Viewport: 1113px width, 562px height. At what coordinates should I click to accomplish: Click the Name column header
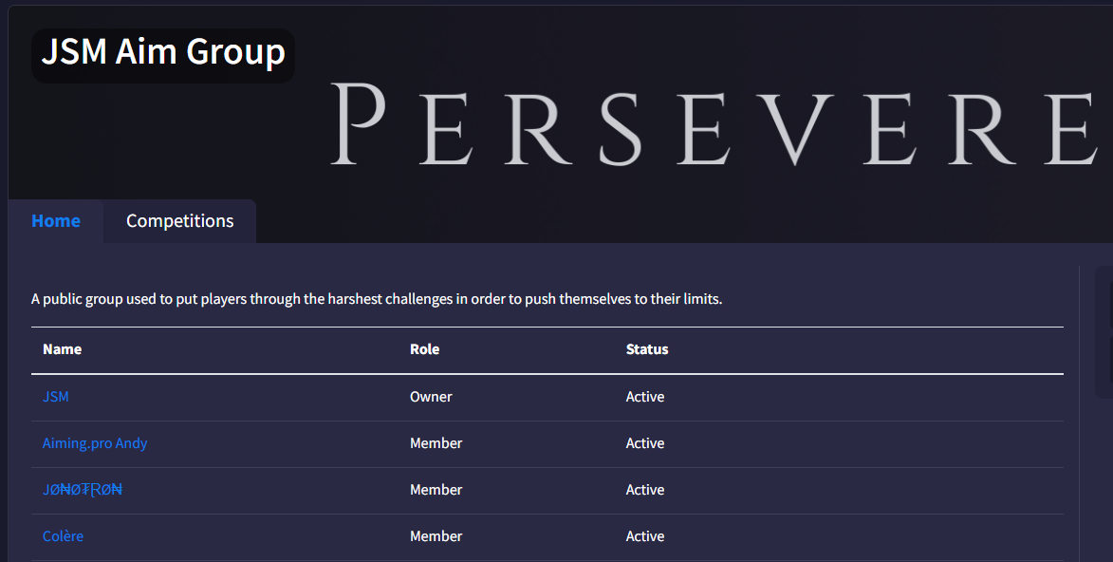[x=63, y=349]
